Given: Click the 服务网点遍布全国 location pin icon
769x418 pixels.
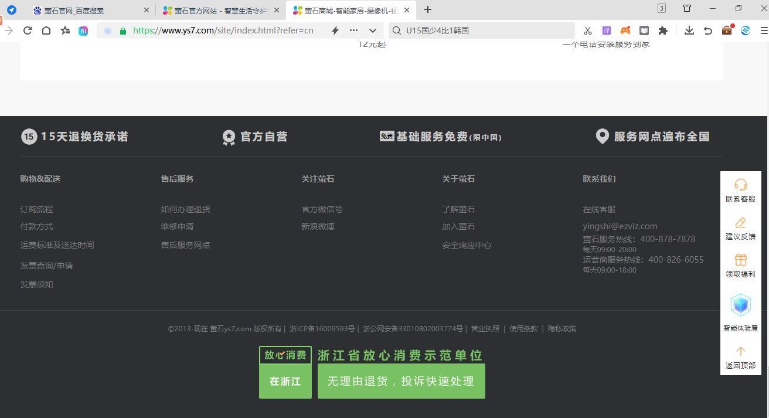Looking at the screenshot, I should click(x=602, y=137).
